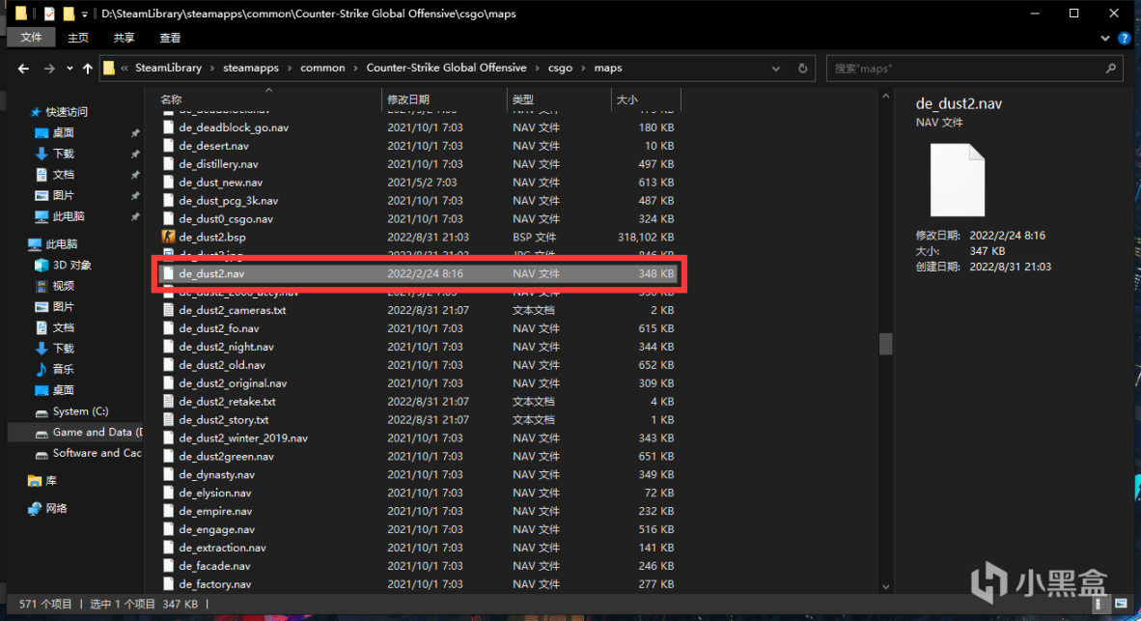Navigate to Counter-Strike Global Offensive breadcrumb

click(446, 68)
